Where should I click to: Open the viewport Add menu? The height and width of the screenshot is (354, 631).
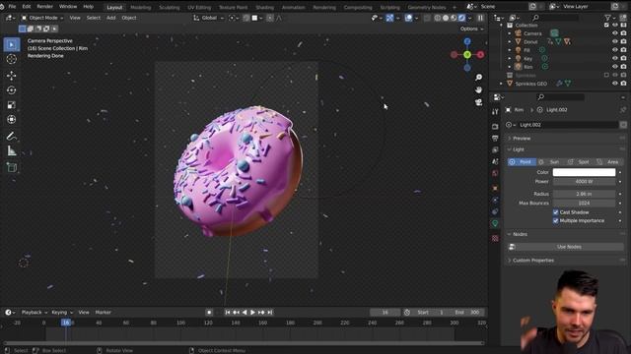tap(111, 18)
